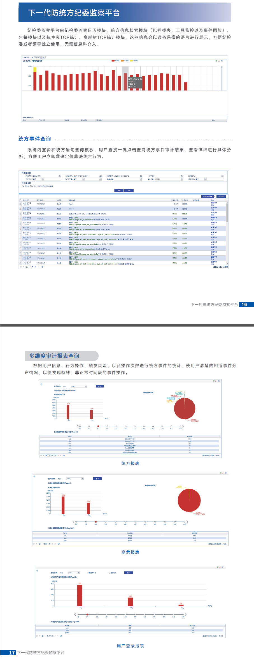254x659 pixels.
Task: Open calendar picker for 开始时间 field
Action: pos(100,176)
